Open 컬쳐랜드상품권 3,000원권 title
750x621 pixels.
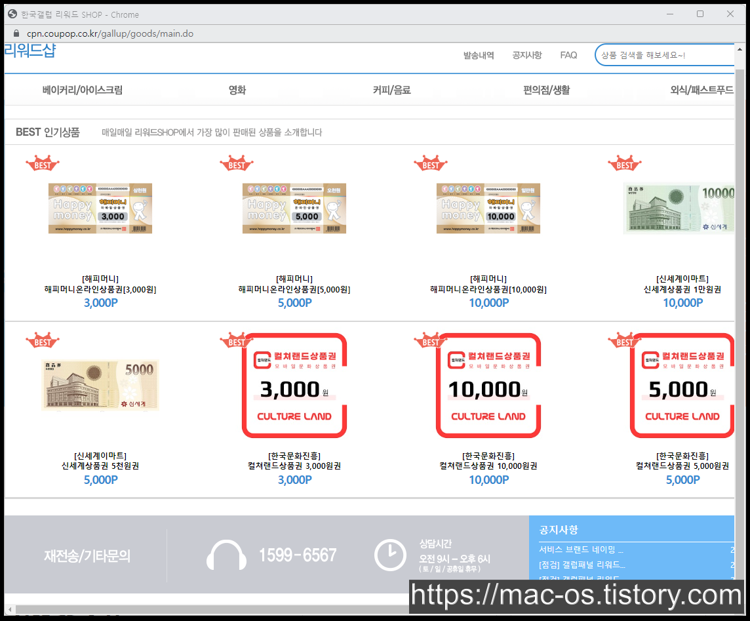pyautogui.click(x=294, y=466)
